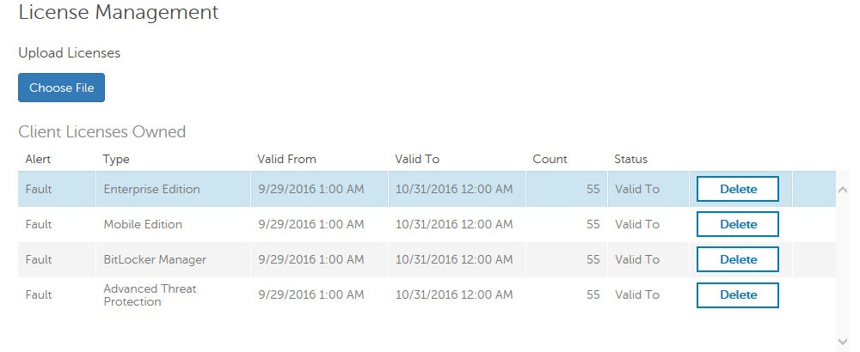The height and width of the screenshot is (352, 860).
Task: Sort by the Alert column header
Action: click(39, 159)
